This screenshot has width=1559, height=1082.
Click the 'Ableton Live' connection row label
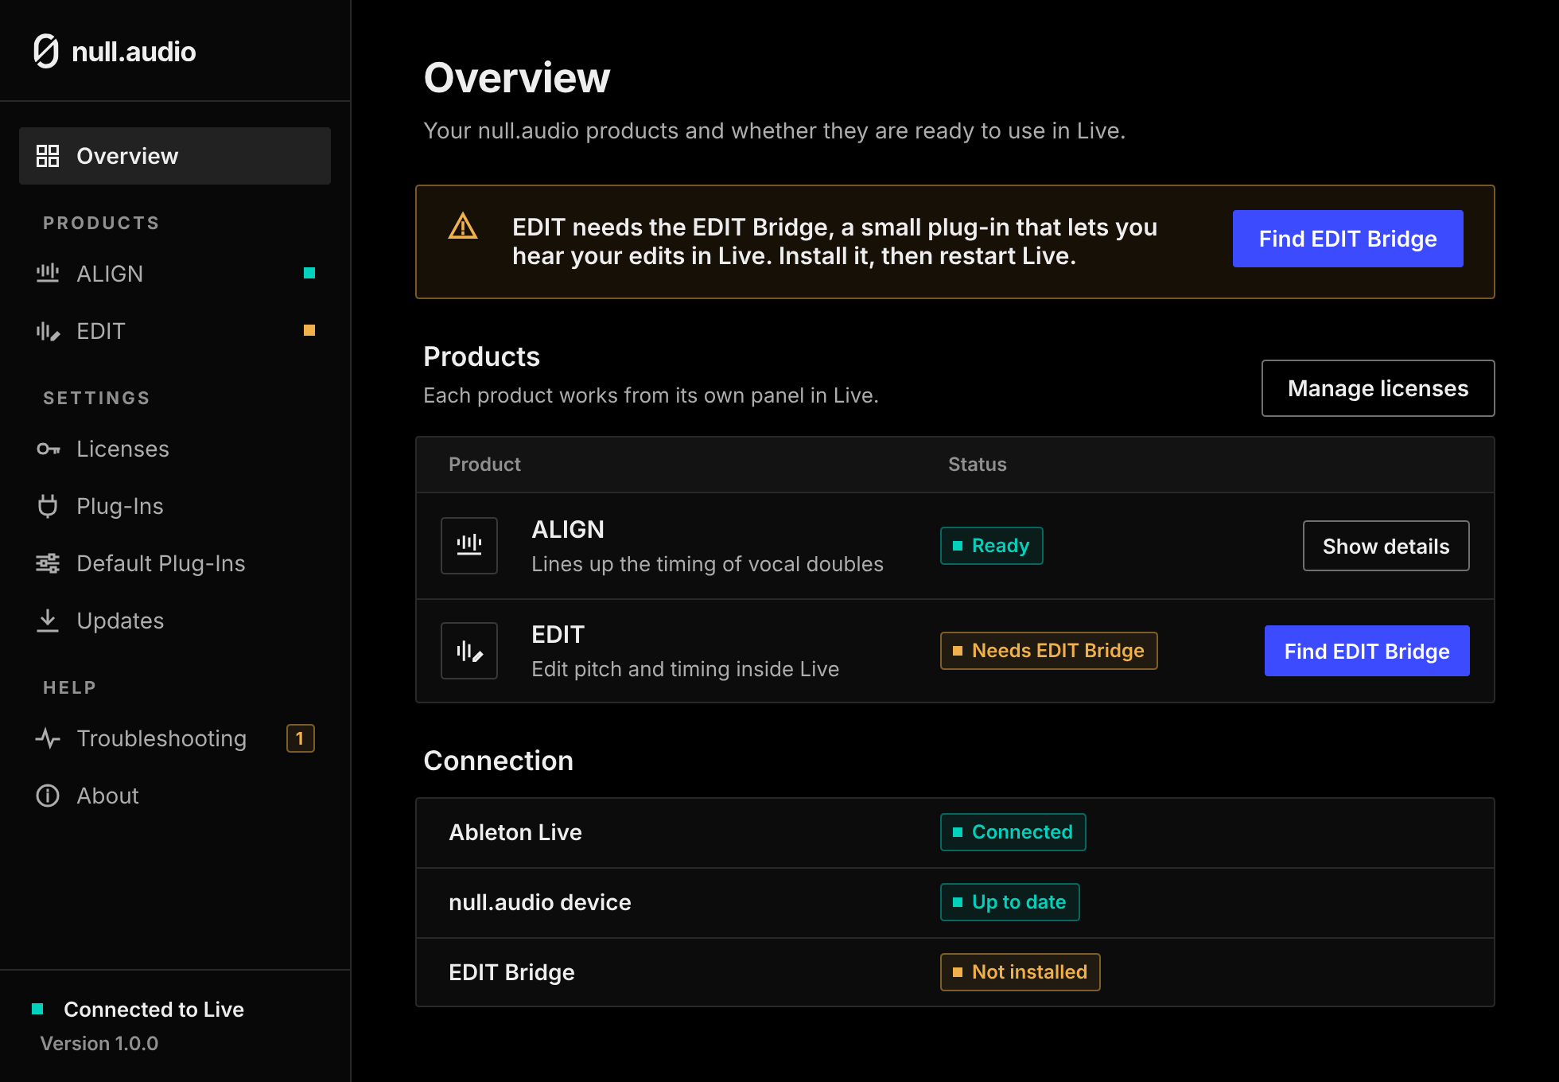pyautogui.click(x=515, y=832)
